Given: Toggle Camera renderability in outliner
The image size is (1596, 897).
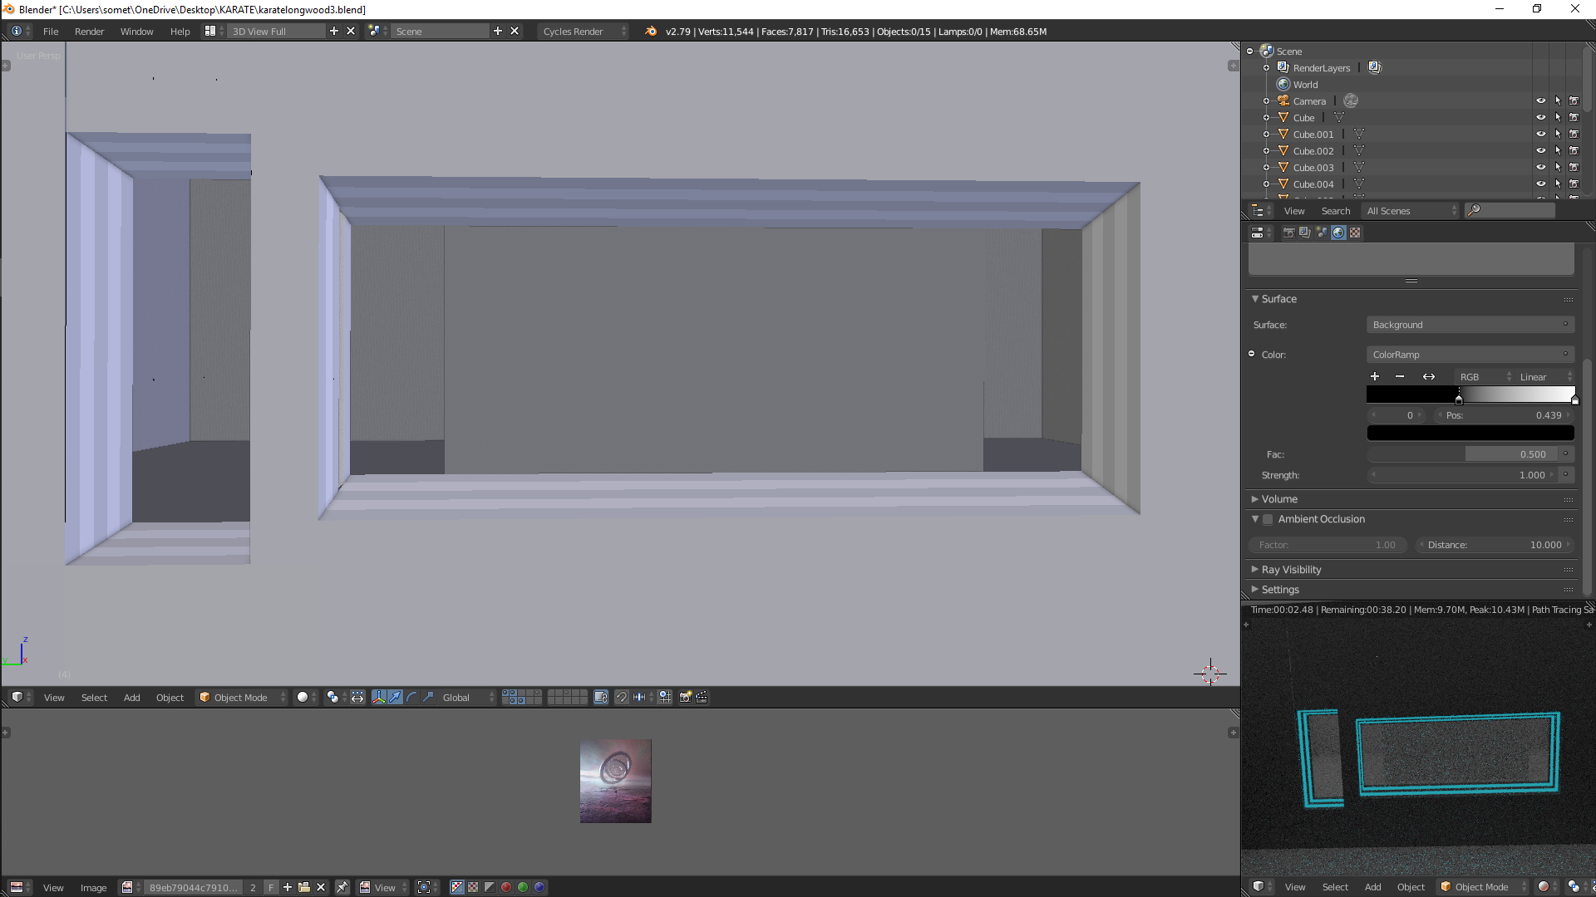Looking at the screenshot, I should click(x=1574, y=101).
